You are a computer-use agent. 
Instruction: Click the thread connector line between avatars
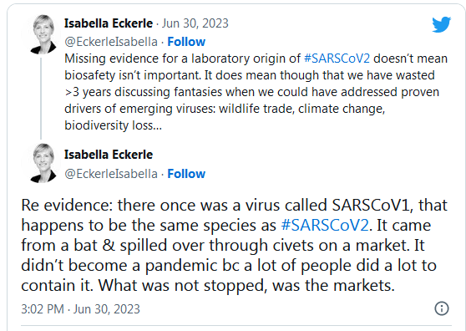(41, 98)
